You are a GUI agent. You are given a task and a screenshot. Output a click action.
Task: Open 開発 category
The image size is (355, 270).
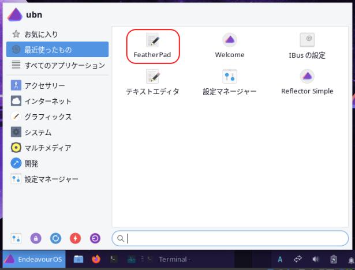pos(57,163)
